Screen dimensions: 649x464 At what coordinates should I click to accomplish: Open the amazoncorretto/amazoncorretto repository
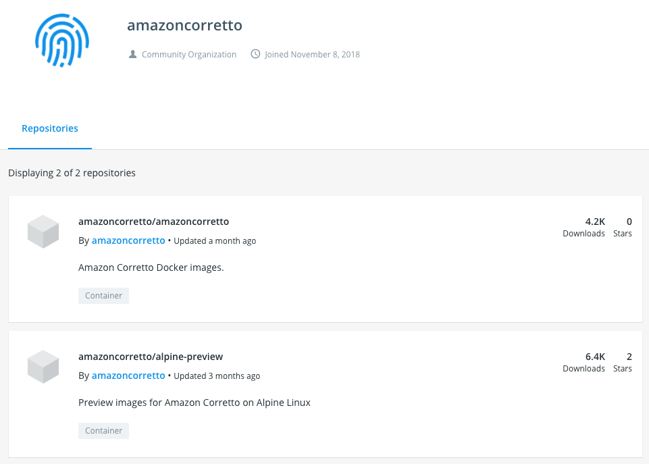coord(153,221)
